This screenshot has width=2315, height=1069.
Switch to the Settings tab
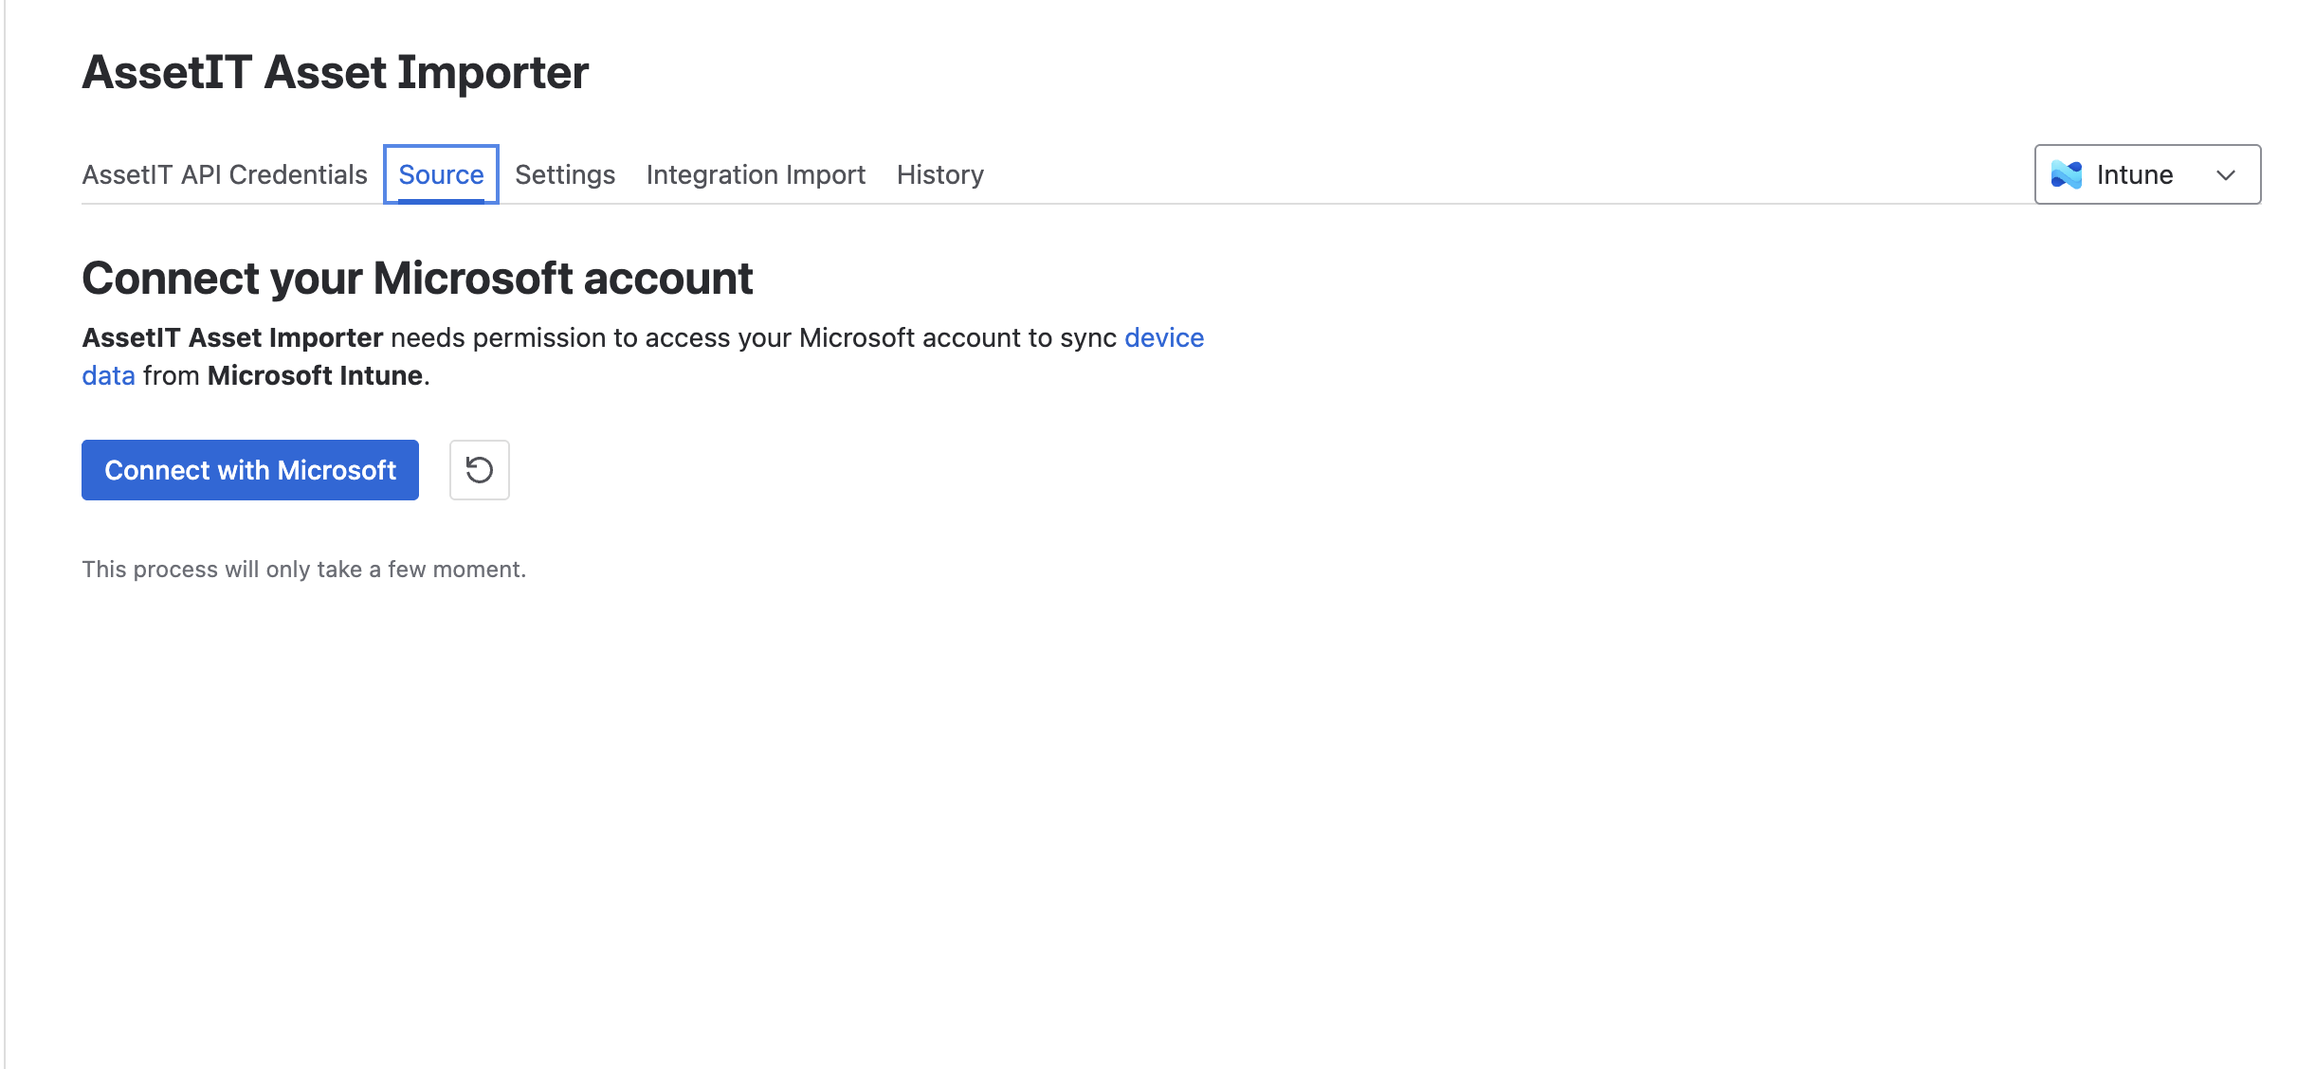pyautogui.click(x=565, y=174)
